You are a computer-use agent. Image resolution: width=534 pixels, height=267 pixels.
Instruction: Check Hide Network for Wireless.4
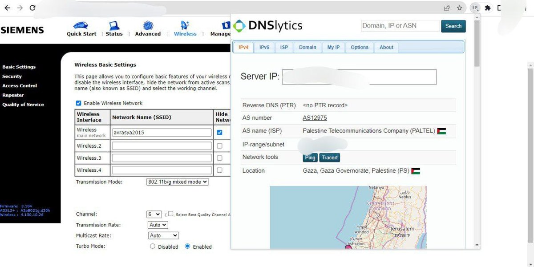tap(219, 170)
